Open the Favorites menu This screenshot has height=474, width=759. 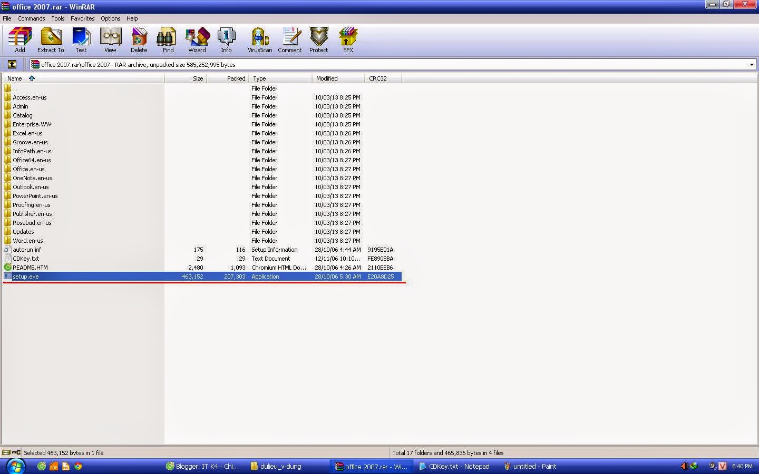(83, 18)
